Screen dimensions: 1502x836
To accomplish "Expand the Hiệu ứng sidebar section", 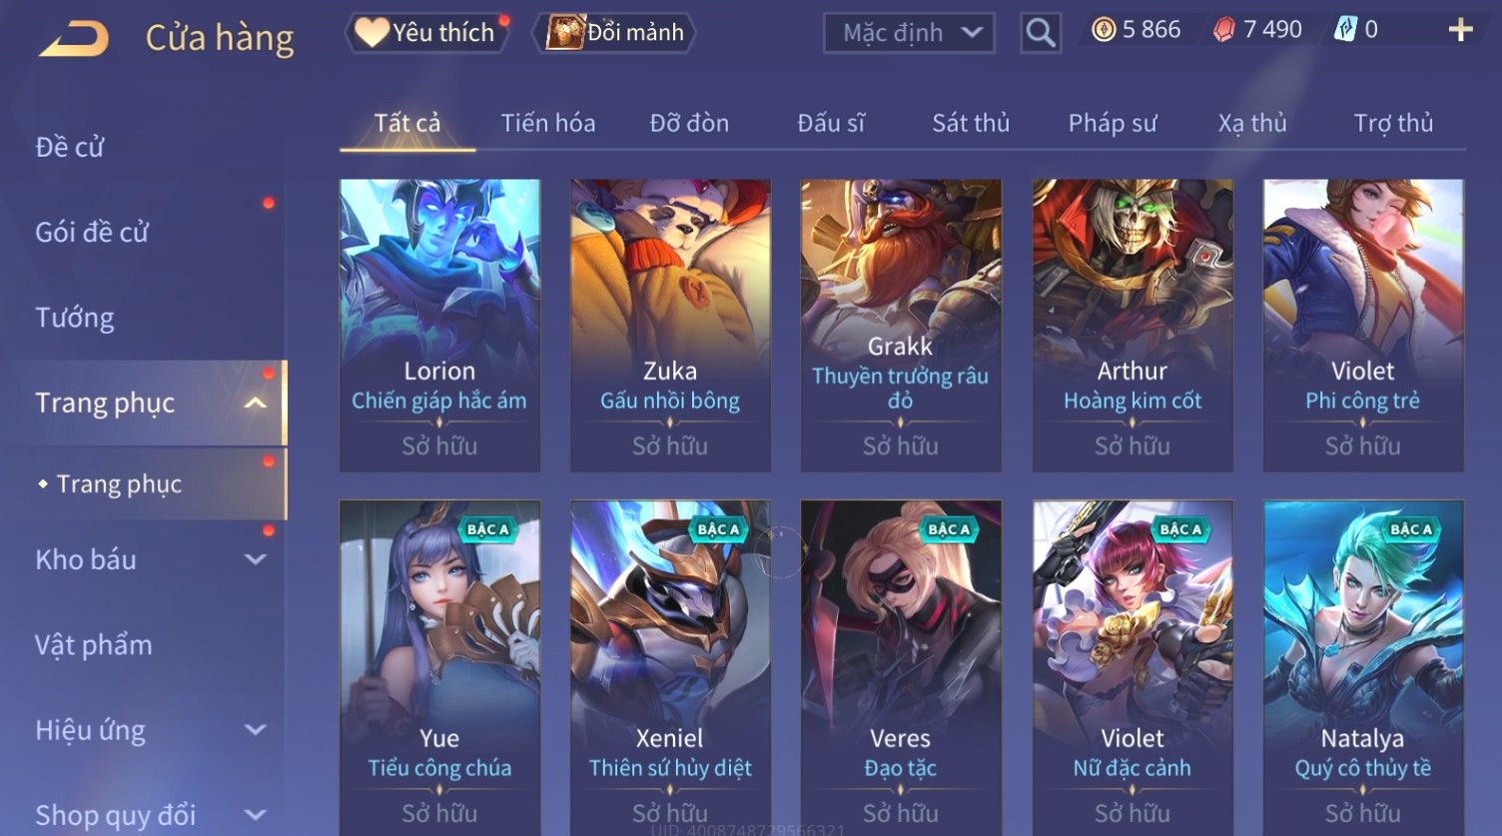I will pyautogui.click(x=256, y=730).
